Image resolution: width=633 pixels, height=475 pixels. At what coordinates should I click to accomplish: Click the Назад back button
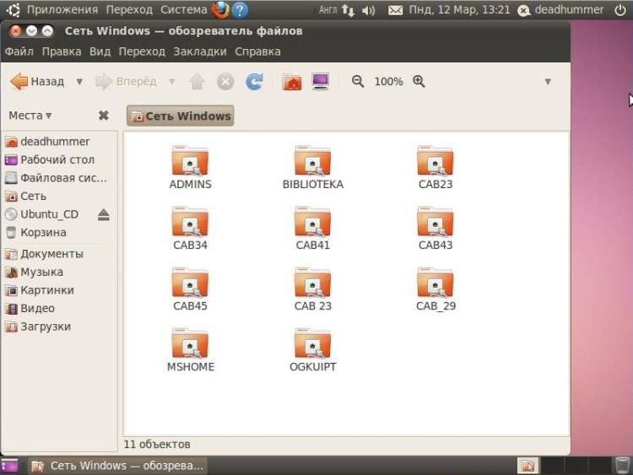pyautogui.click(x=38, y=82)
